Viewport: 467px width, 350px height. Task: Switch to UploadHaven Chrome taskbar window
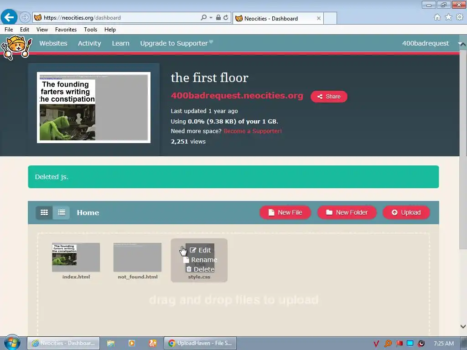click(x=200, y=343)
